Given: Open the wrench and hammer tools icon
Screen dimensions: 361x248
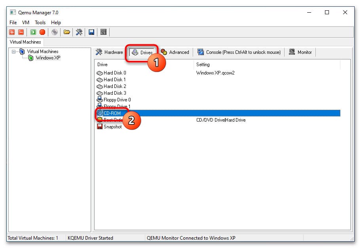Looking at the screenshot, I should coord(79,32).
